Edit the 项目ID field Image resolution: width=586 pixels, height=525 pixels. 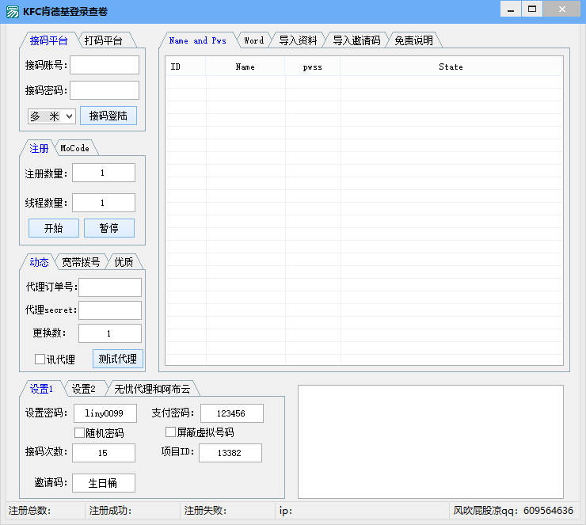230,453
